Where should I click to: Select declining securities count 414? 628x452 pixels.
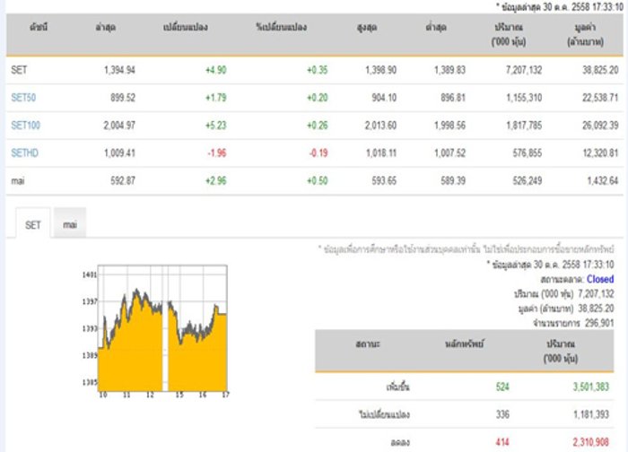coord(502,442)
